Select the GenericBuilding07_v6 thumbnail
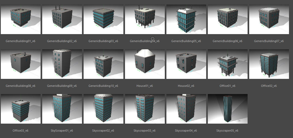 coord(269,19)
